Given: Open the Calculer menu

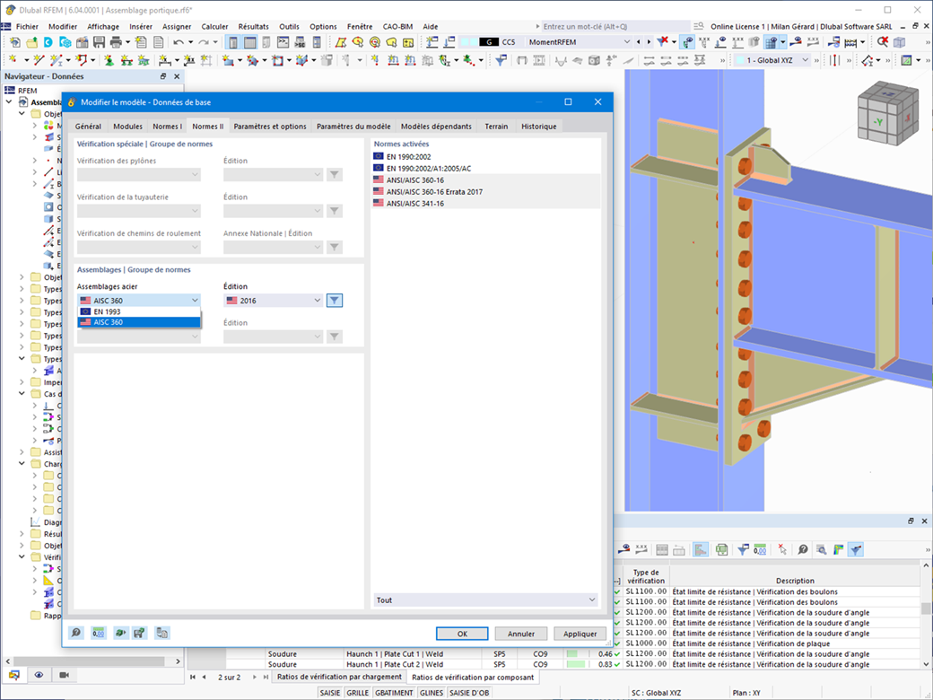Looking at the screenshot, I should point(214,26).
